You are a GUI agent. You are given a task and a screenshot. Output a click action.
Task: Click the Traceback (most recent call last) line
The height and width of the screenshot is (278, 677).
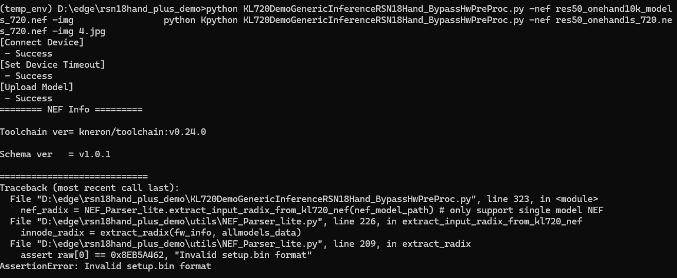89,188
